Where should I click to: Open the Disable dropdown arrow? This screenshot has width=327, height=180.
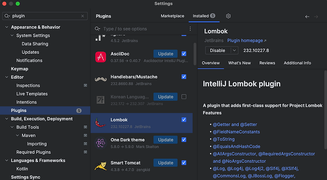[x=234, y=51]
